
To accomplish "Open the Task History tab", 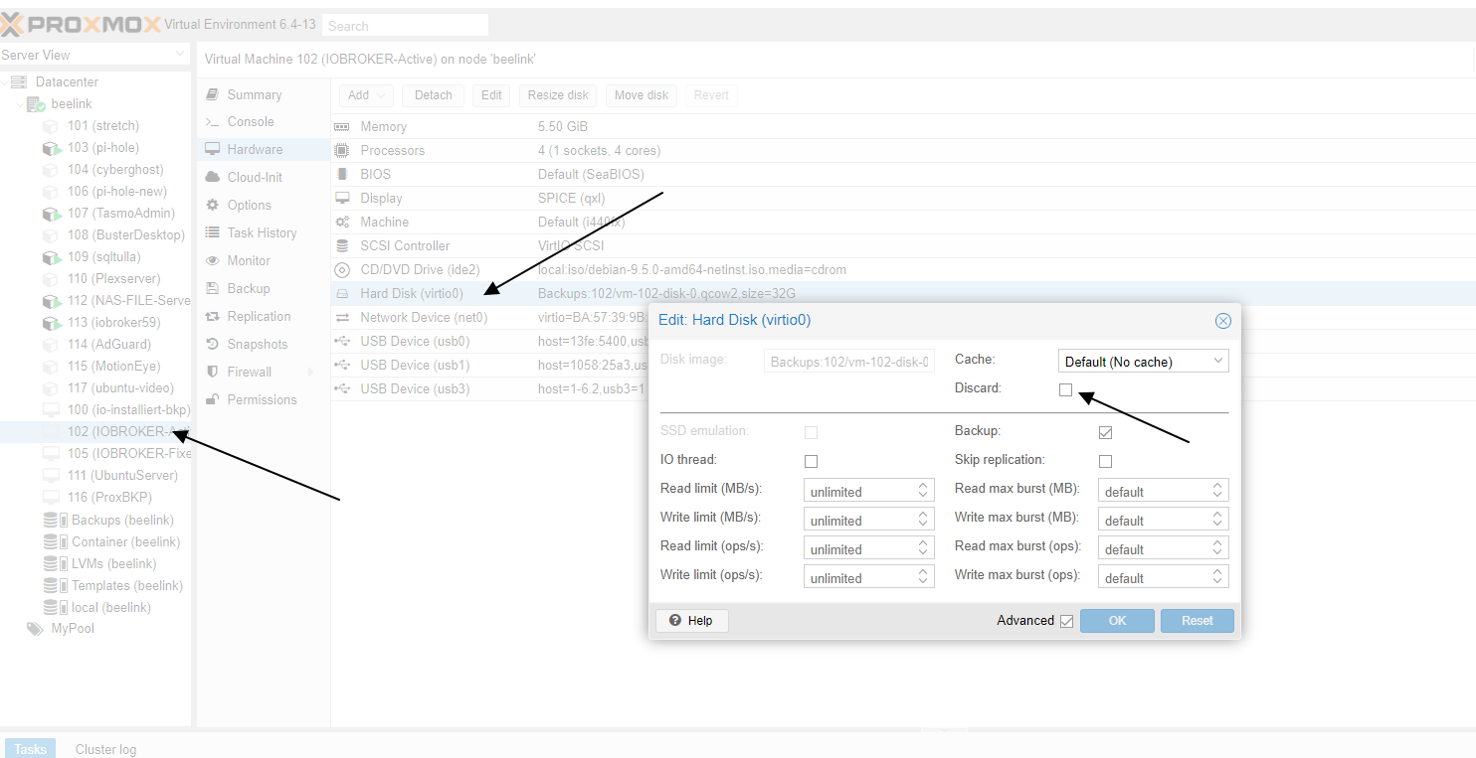I will pos(264,232).
